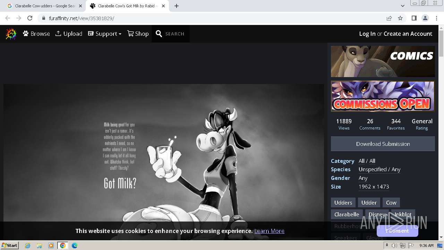
Task: Click the site search magnifier icon
Action: (x=159, y=34)
